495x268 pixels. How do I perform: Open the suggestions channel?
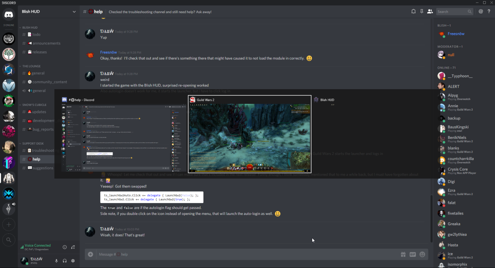[x=37, y=168]
